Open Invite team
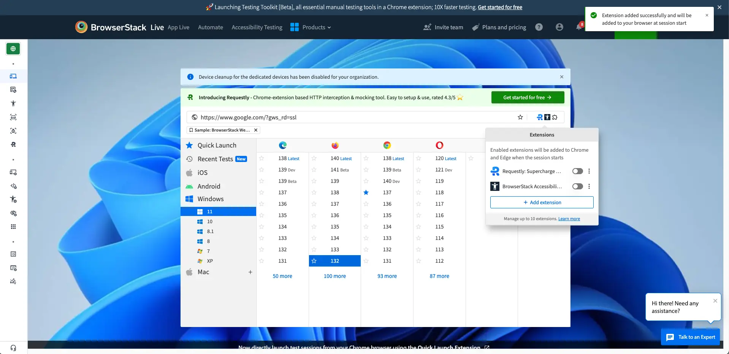This screenshot has width=729, height=354. pyautogui.click(x=443, y=27)
